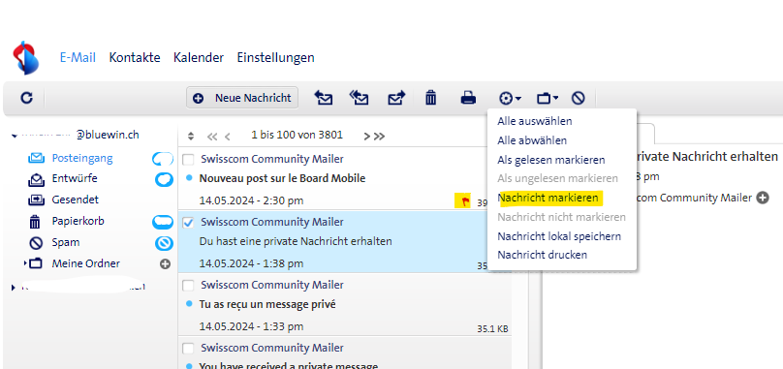The width and height of the screenshot is (783, 369).
Task: Click the date 14.05.2024 - 1:33 pm
Action: [251, 326]
